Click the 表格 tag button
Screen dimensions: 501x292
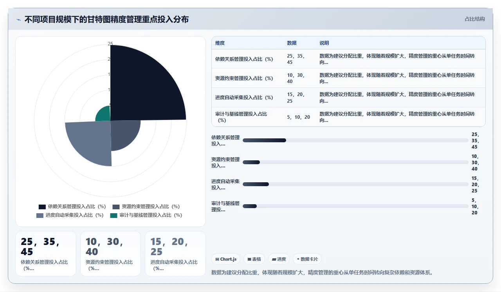pyautogui.click(x=254, y=259)
